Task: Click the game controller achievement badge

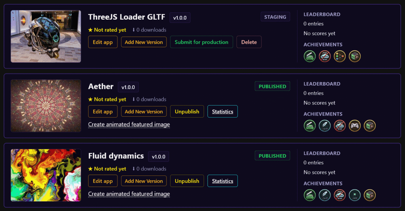Action: [x=355, y=126]
